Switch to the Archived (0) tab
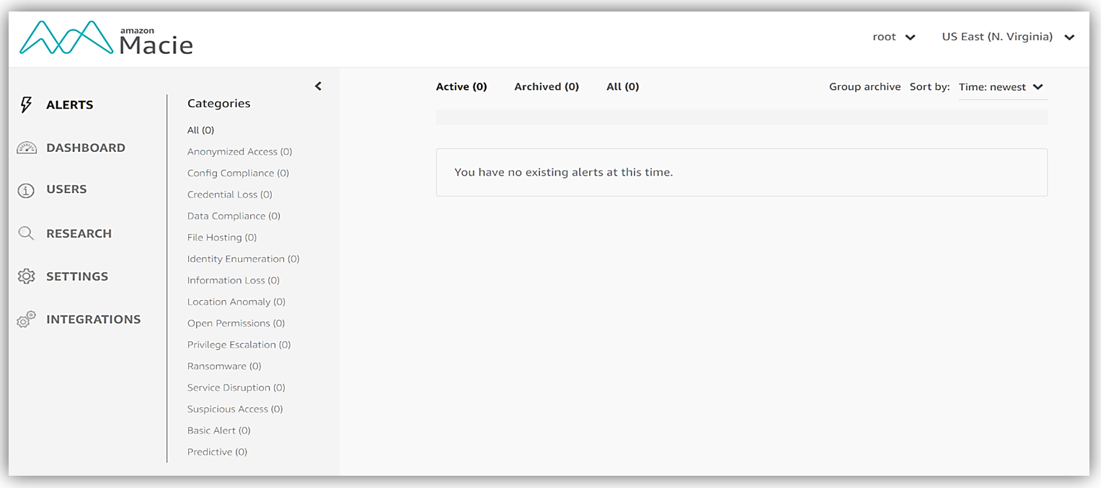The width and height of the screenshot is (1101, 488). click(x=547, y=86)
